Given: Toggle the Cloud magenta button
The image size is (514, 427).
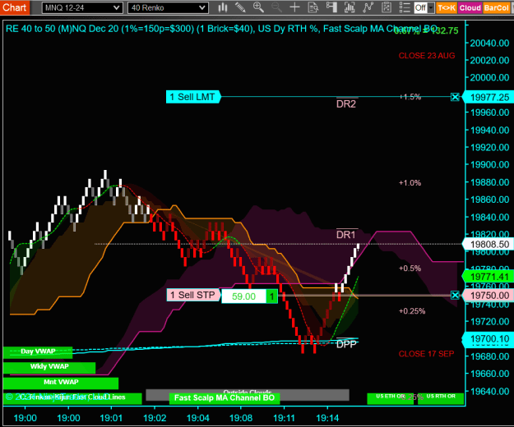Looking at the screenshot, I should tap(470, 7).
